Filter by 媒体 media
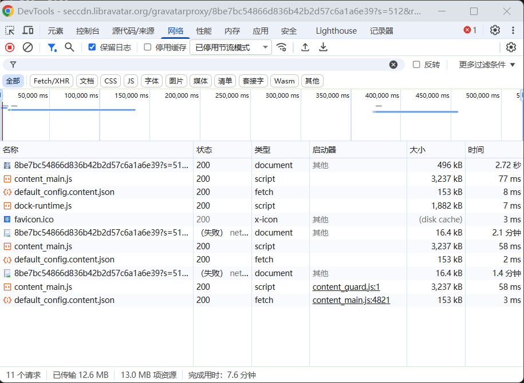The image size is (524, 383). pos(200,81)
